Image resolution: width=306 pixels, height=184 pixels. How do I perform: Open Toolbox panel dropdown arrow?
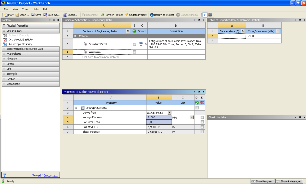tap(50, 20)
